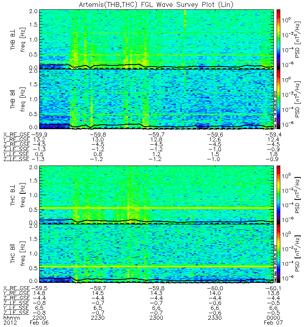Viewport: 306px width, 327px height.
Task: Click the PSD color bar beside THC B⊥ panel
Action: click(278, 195)
